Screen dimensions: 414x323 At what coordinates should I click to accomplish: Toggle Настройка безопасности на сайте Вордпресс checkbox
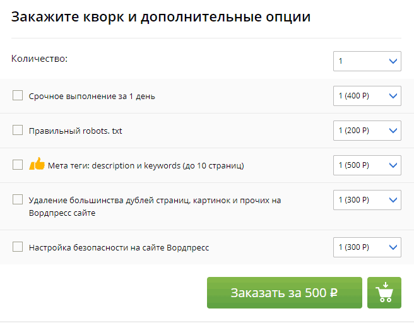click(x=18, y=247)
